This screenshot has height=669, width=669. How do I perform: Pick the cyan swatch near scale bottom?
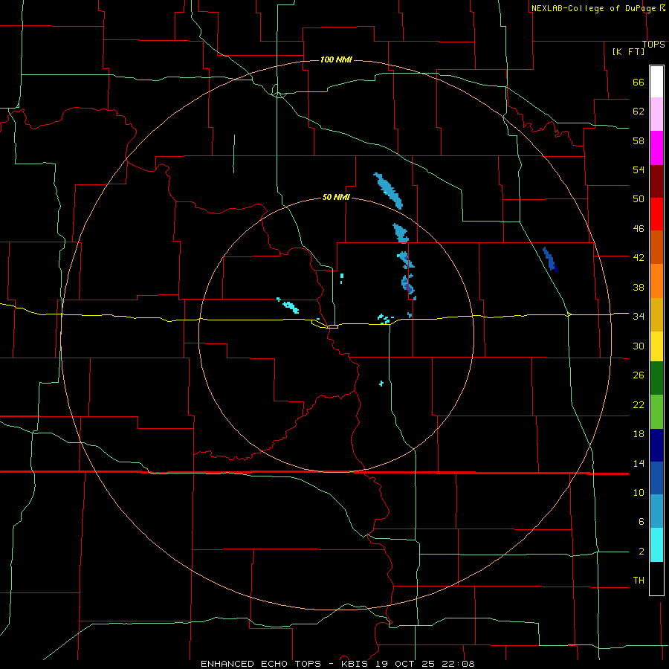656,545
